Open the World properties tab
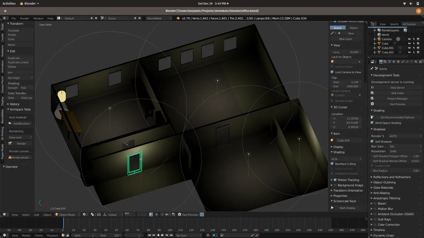 (x=394, y=61)
